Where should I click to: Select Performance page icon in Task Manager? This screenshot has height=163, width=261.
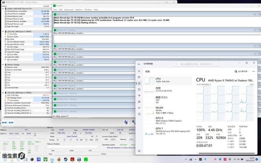tap(139, 83)
